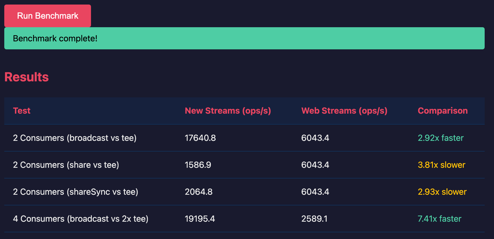Screen dimensions: 494x239
Task: Click the Results heading
Action: 26,77
